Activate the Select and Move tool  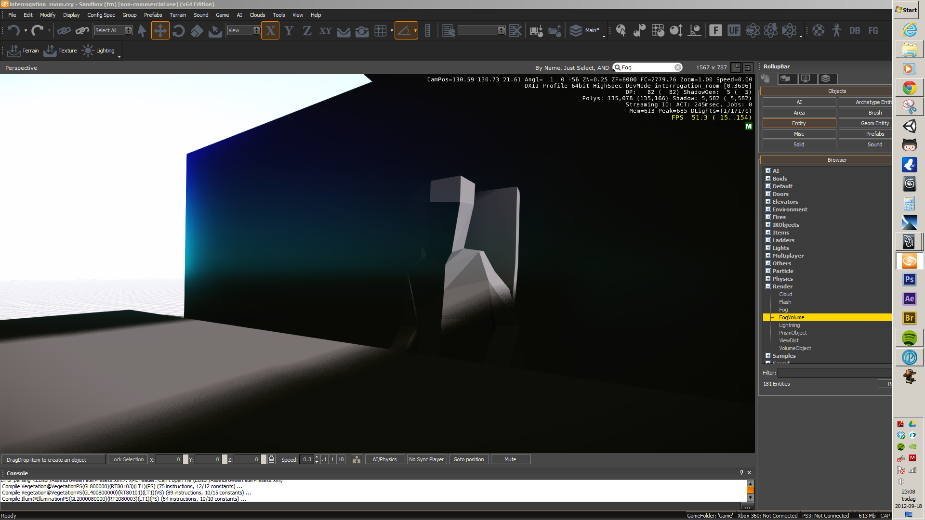click(x=160, y=31)
